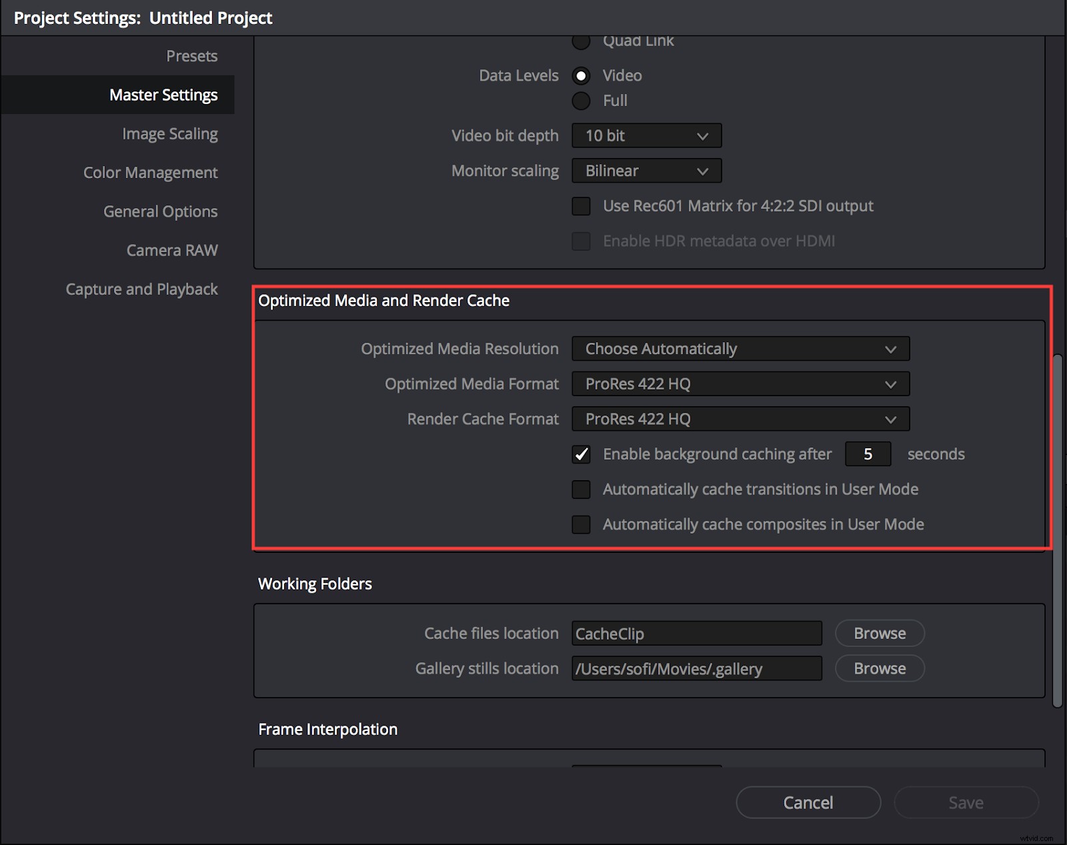
Task: Click the background caching seconds field
Action: coord(867,454)
